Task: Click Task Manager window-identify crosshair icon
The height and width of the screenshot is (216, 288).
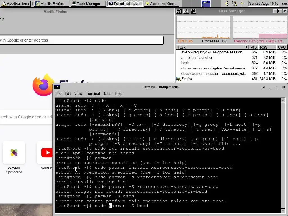Action: coord(186,11)
